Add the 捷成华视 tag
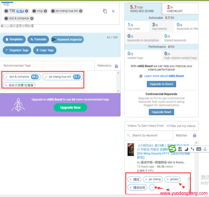Screen dimensions: 209x197 [138, 188]
